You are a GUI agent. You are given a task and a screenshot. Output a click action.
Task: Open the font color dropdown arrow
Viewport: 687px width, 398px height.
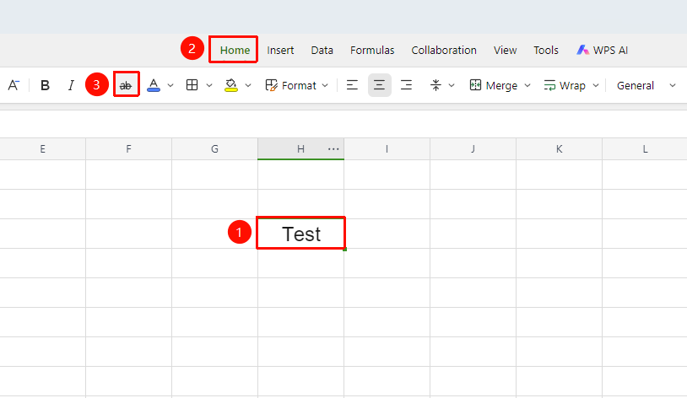[x=170, y=85]
